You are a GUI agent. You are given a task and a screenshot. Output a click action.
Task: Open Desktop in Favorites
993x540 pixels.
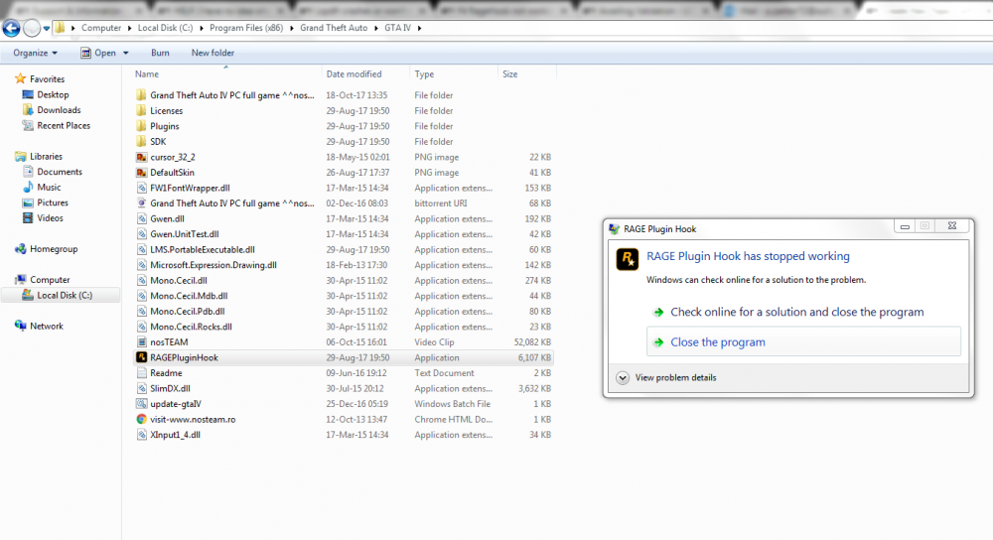click(53, 94)
